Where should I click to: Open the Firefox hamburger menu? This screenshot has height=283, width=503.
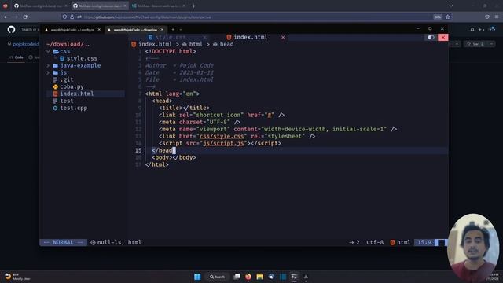pyautogui.click(x=497, y=17)
